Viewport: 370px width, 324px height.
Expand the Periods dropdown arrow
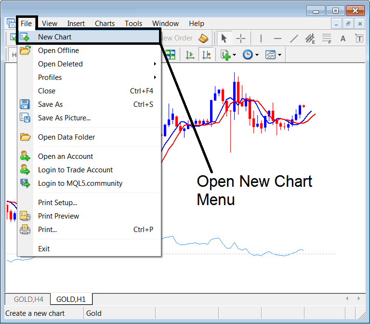point(257,55)
